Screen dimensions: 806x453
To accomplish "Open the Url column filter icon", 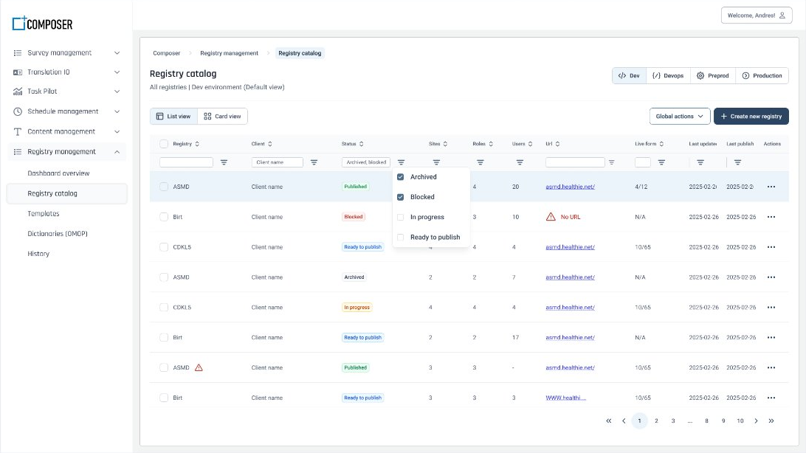I will [612, 162].
